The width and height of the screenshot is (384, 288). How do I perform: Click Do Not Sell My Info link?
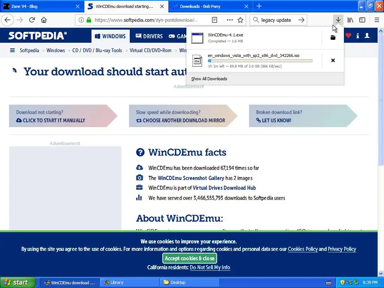coord(210,267)
